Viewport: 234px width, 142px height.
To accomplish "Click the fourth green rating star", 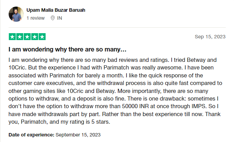I will pos(34,37).
